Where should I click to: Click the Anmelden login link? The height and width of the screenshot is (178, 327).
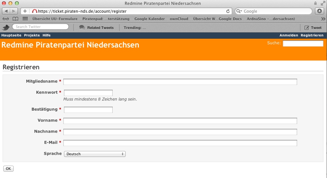coord(289,35)
